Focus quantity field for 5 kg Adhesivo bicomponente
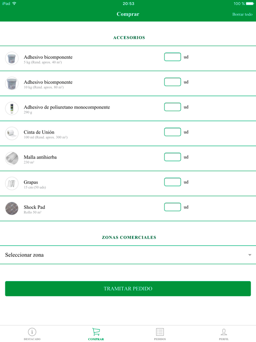This screenshot has height=342, width=256. tap(172, 57)
